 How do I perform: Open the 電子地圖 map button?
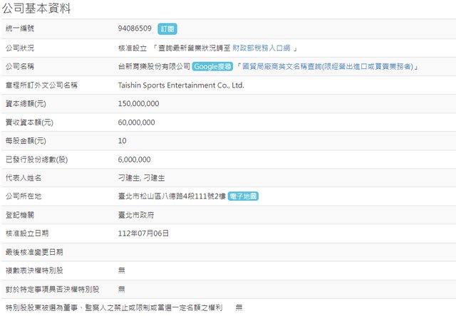(x=243, y=196)
